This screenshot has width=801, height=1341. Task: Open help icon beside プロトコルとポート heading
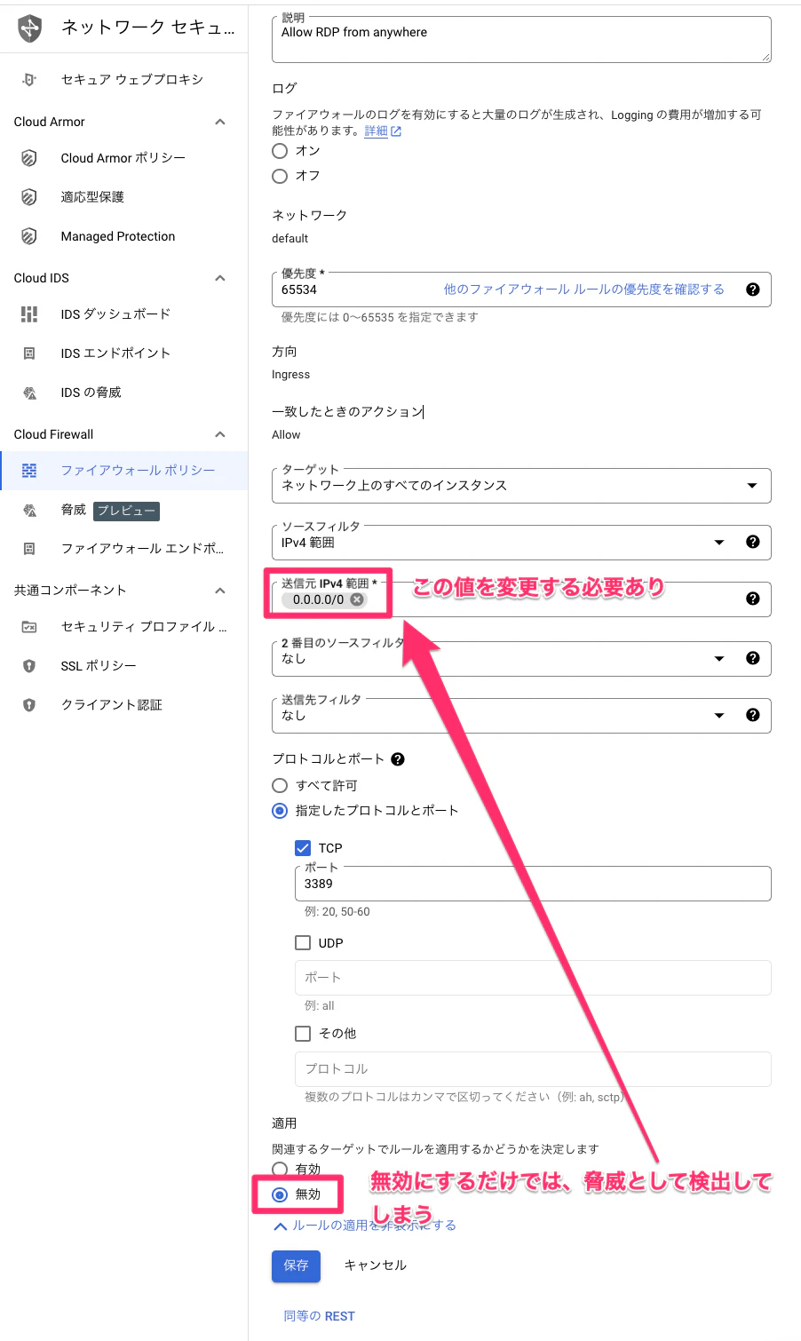(x=398, y=759)
